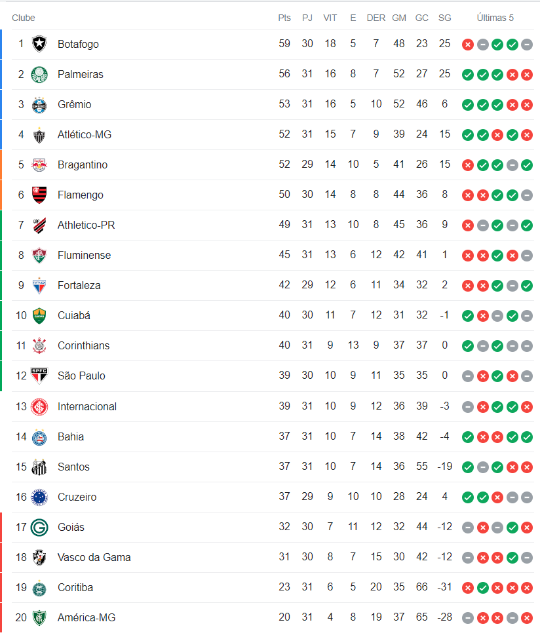Open the Palmeiras crest icon
The height and width of the screenshot is (637, 540).
[39, 74]
